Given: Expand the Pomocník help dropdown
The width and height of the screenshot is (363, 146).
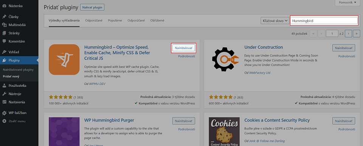Looking at the screenshot, I should coord(347,3).
